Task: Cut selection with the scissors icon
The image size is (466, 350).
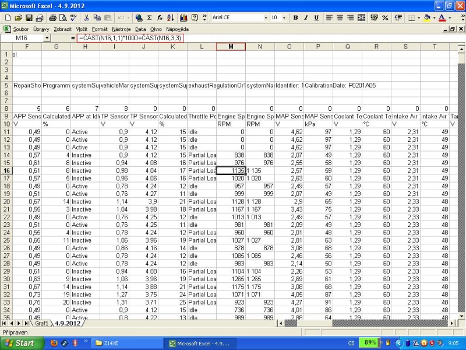Action: (86, 18)
